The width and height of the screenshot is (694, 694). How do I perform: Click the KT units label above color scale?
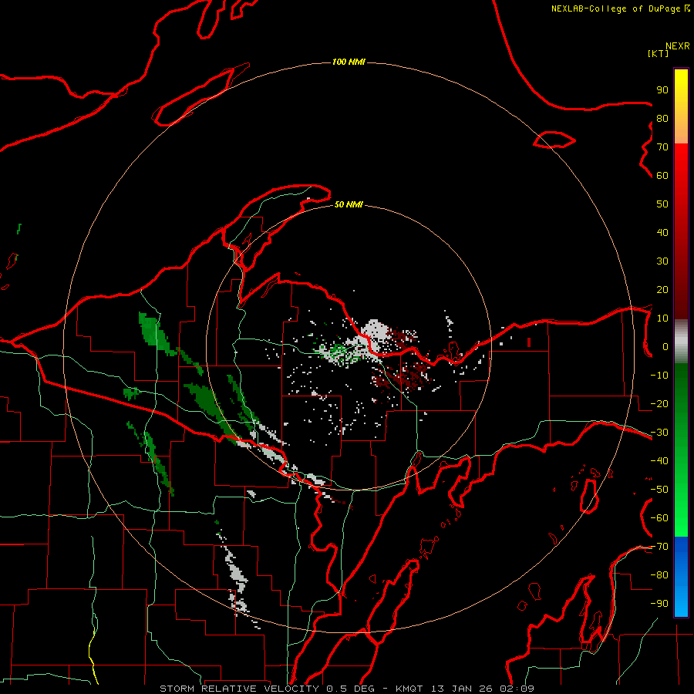click(659, 53)
